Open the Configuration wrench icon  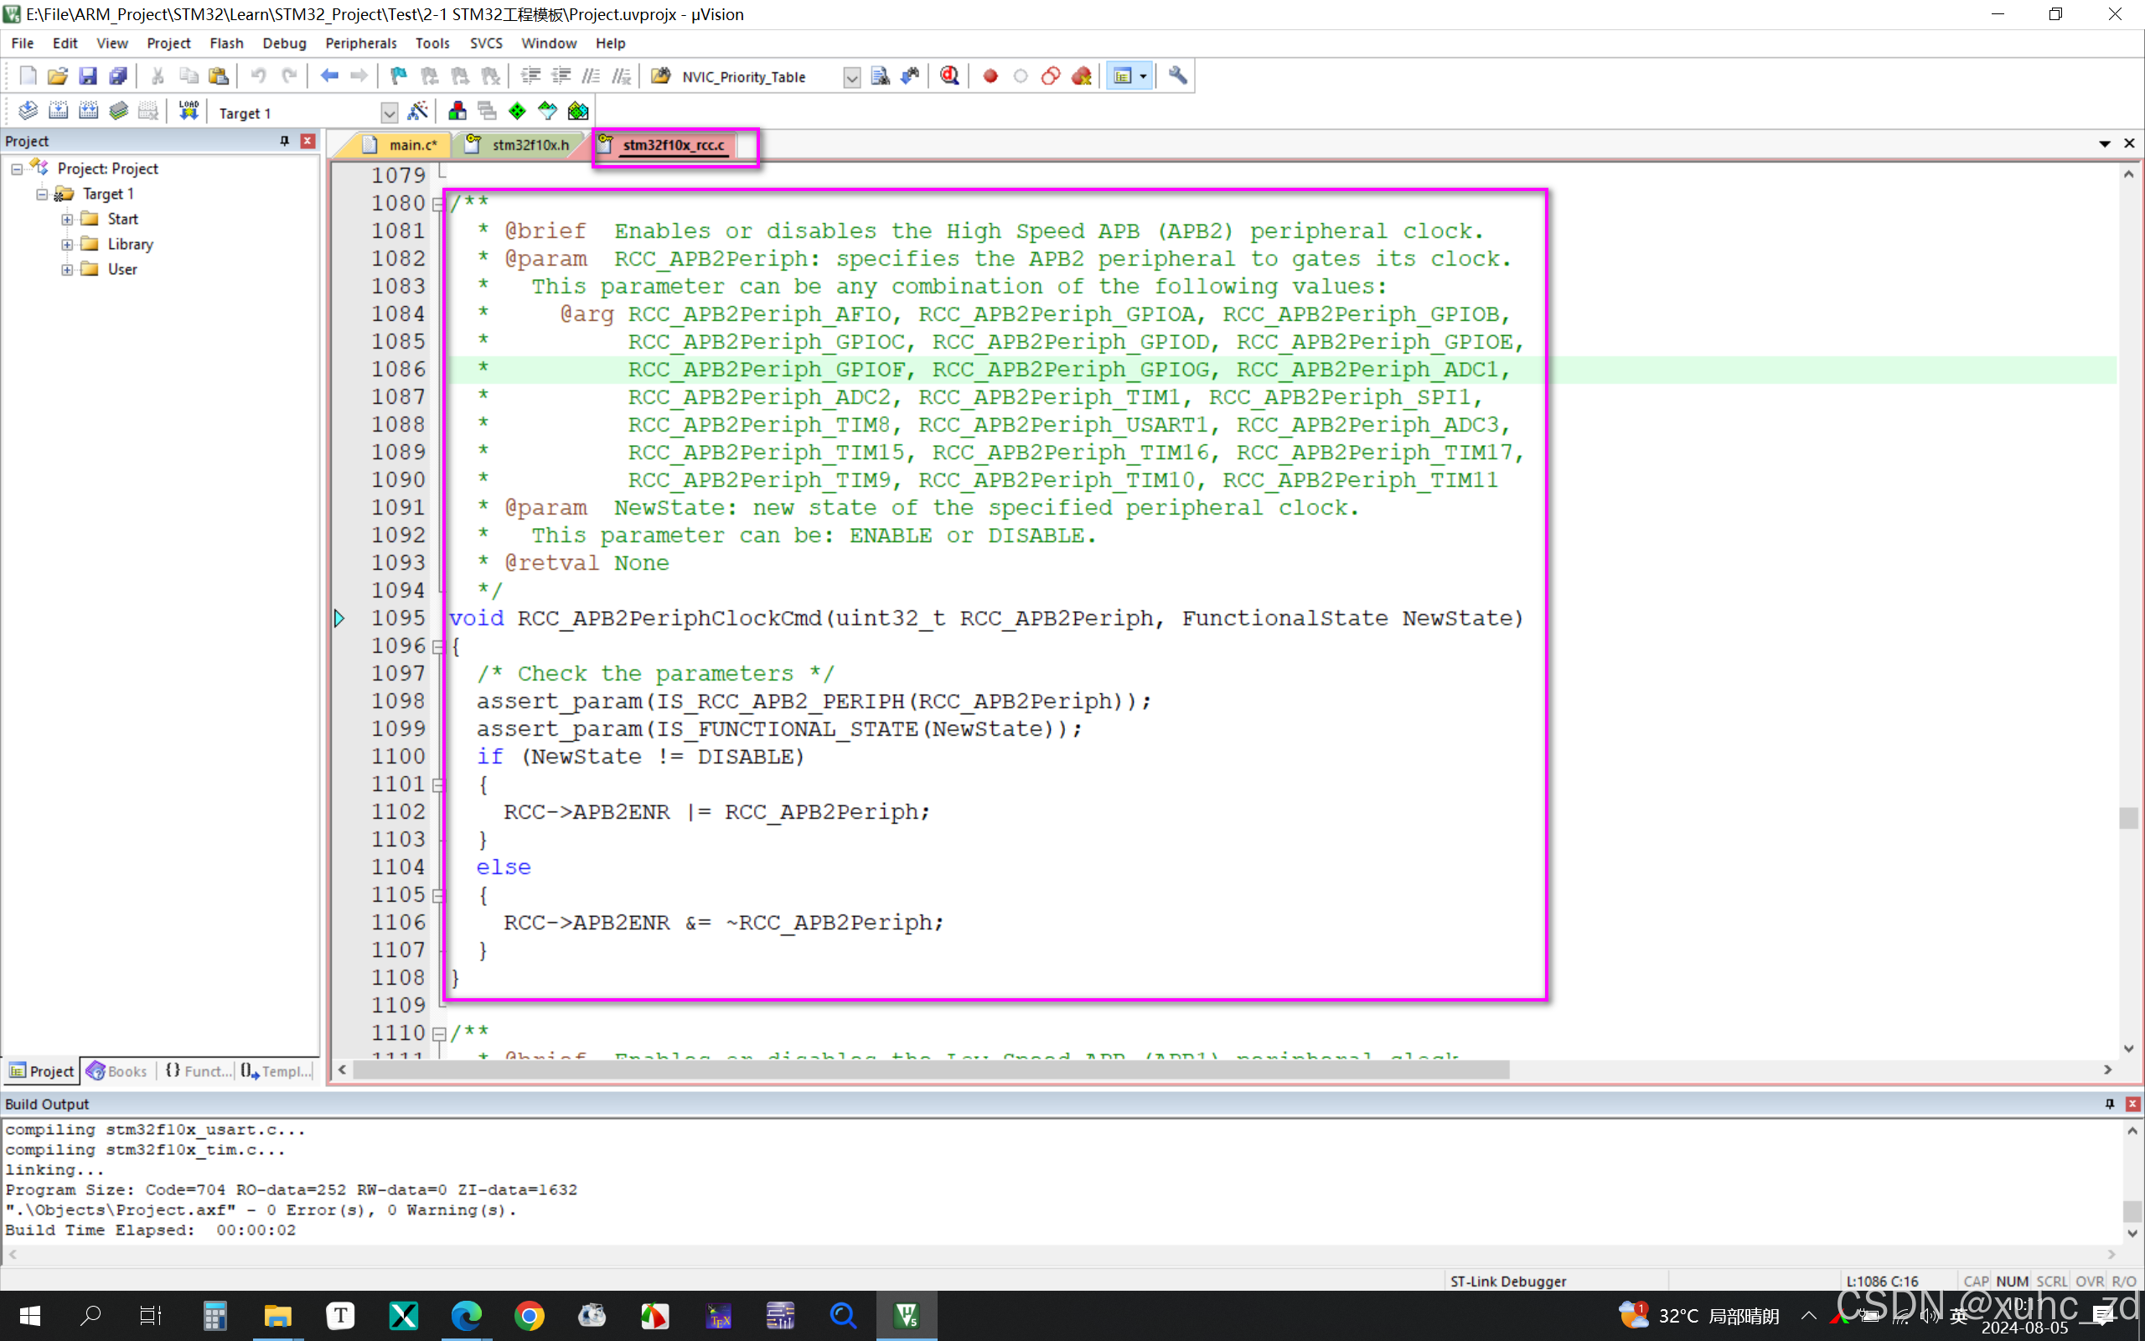1178,76
